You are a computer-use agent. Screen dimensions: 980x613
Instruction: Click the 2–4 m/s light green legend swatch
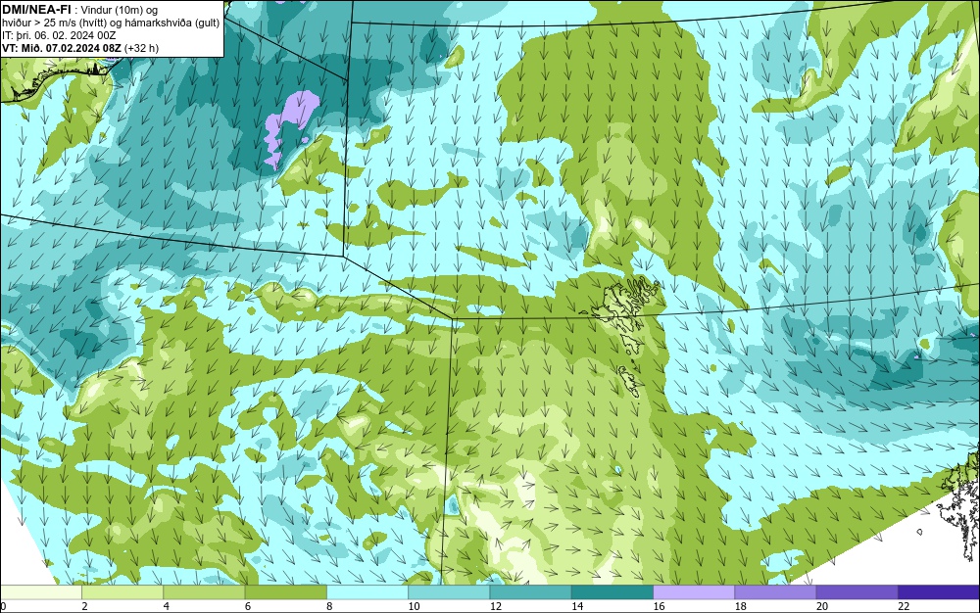pos(122,592)
